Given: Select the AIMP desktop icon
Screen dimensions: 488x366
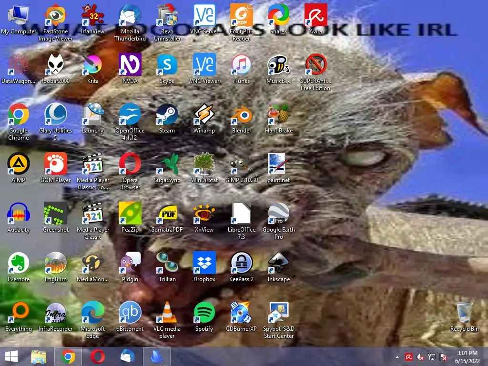Looking at the screenshot, I should coord(19,168).
